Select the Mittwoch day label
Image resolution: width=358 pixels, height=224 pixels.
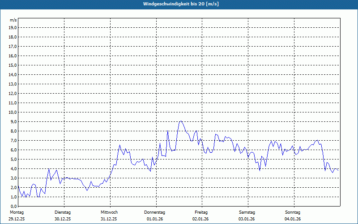point(109,212)
